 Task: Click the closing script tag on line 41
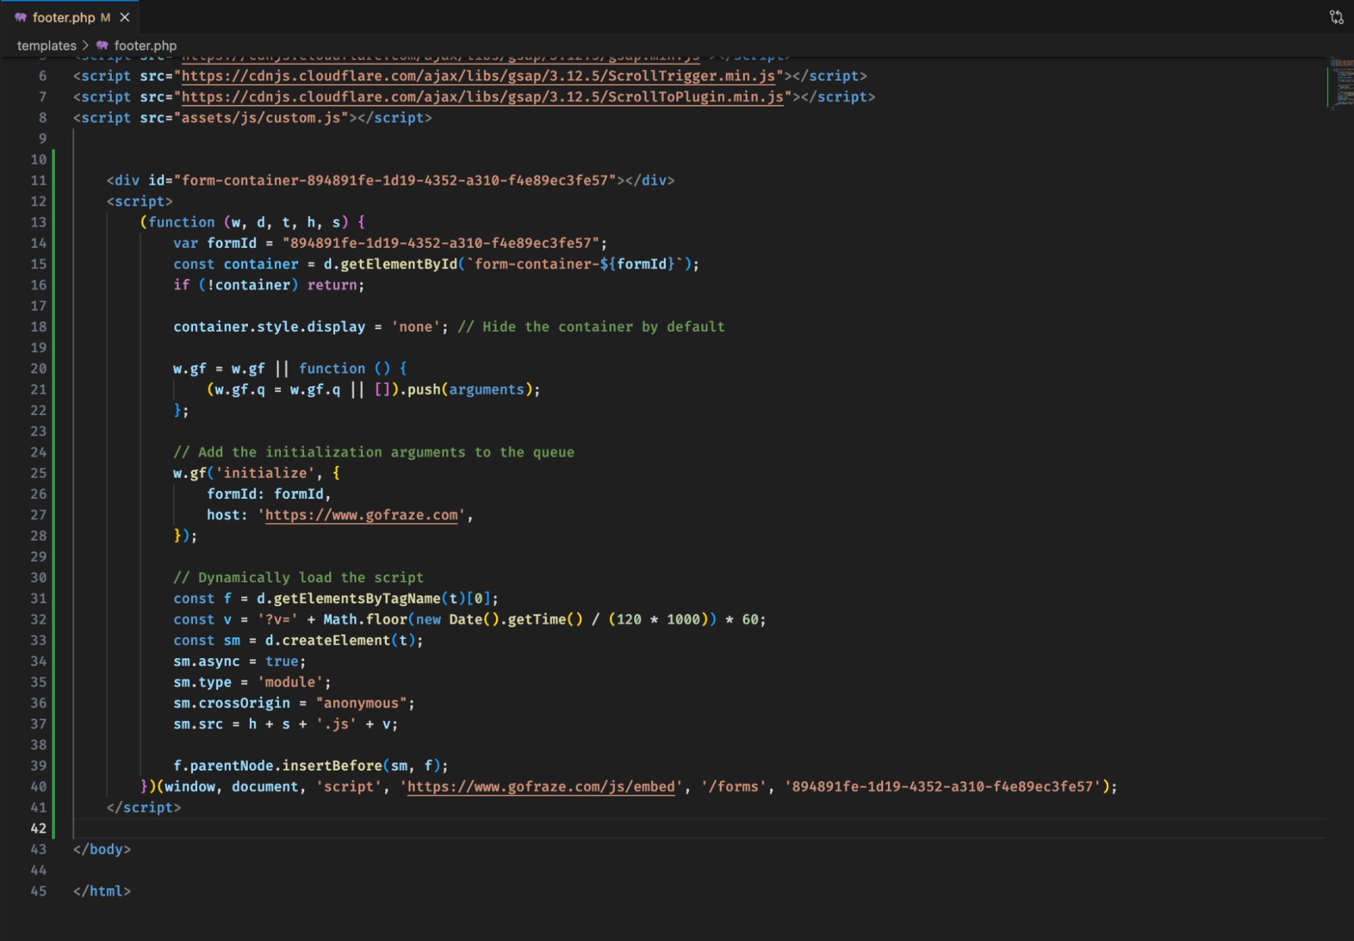click(x=144, y=808)
